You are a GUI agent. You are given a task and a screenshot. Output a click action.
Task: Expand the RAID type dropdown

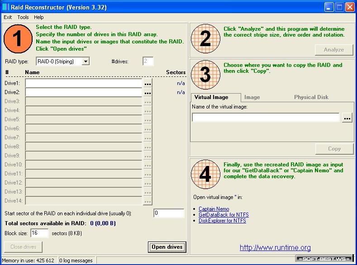click(86, 62)
